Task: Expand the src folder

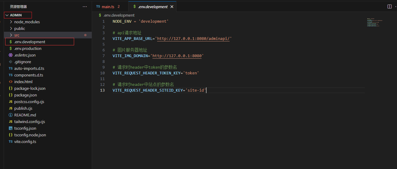Action: tap(17, 35)
